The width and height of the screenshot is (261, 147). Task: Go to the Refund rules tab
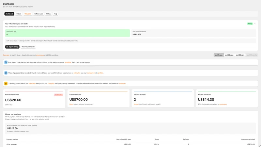pyautogui.click(x=38, y=14)
